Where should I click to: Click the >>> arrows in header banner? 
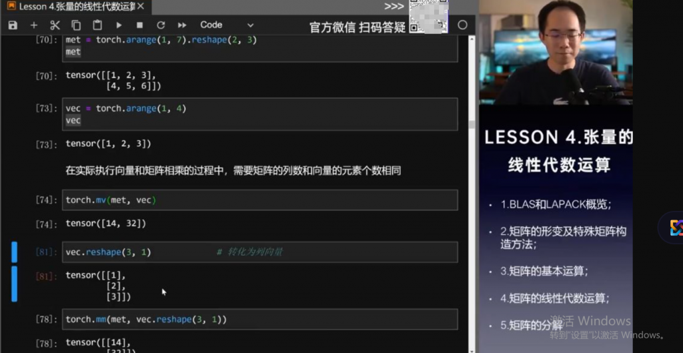pyautogui.click(x=394, y=7)
